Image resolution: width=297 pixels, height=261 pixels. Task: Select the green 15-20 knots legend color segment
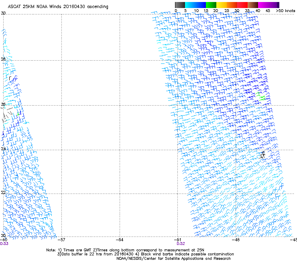point(211,5)
